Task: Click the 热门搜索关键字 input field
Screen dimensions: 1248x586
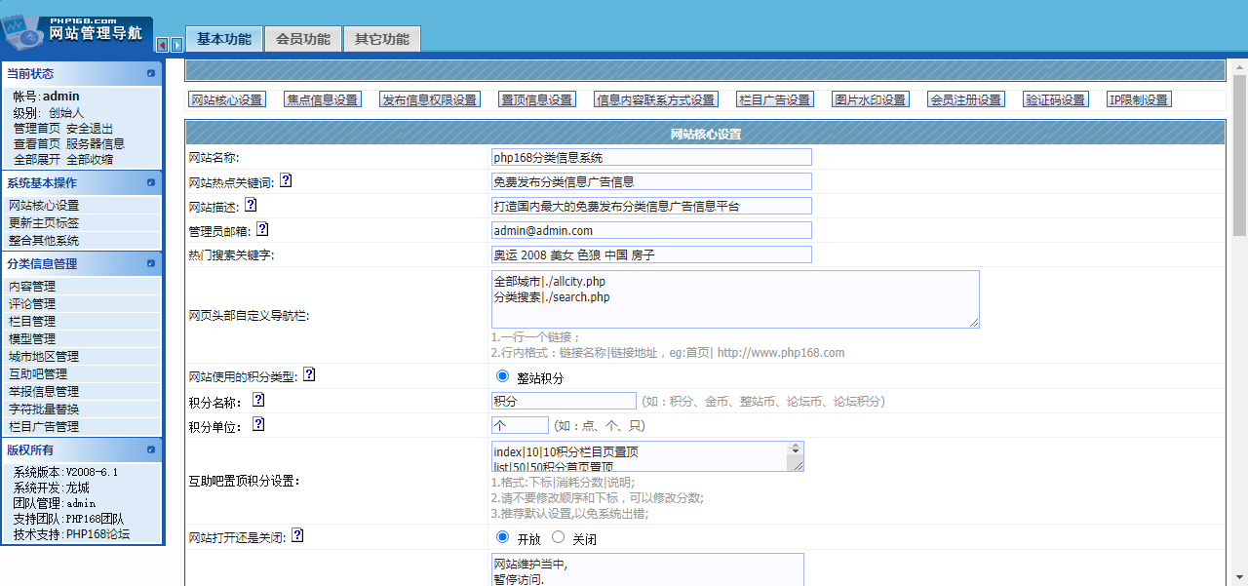Action: point(651,254)
